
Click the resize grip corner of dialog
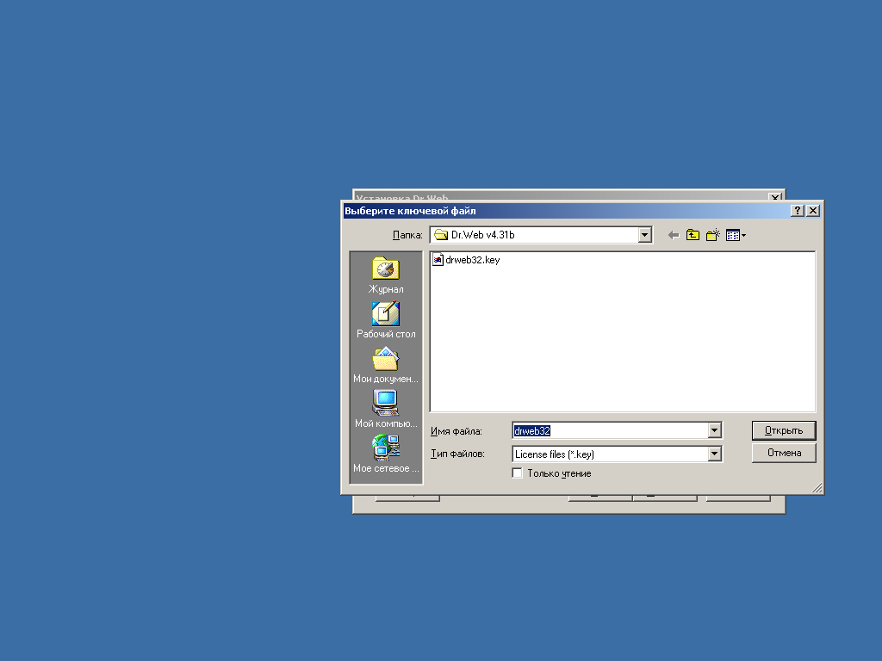[818, 489]
